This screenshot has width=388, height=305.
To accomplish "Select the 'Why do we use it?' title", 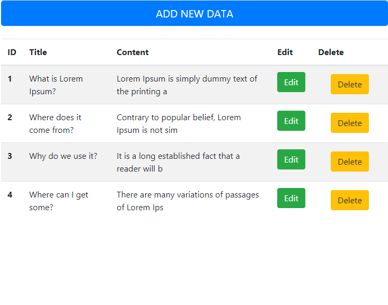I will coord(63,156).
